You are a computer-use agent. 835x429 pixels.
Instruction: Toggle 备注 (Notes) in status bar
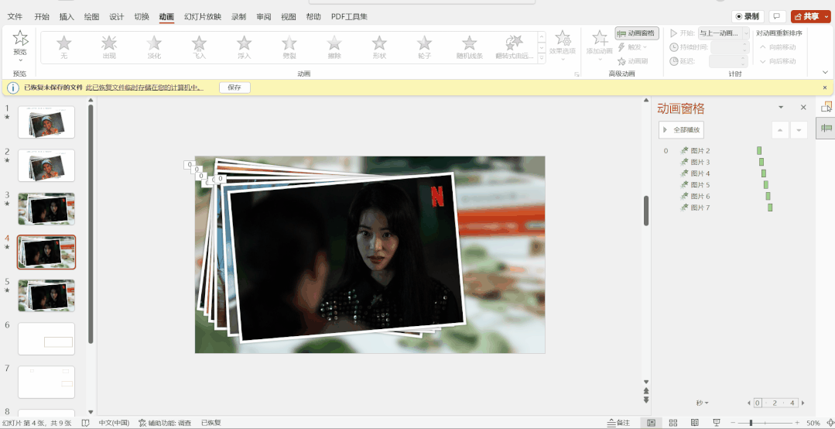[618, 423]
